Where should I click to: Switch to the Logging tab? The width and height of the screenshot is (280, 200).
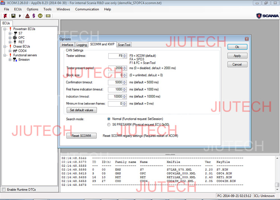pos(82,45)
